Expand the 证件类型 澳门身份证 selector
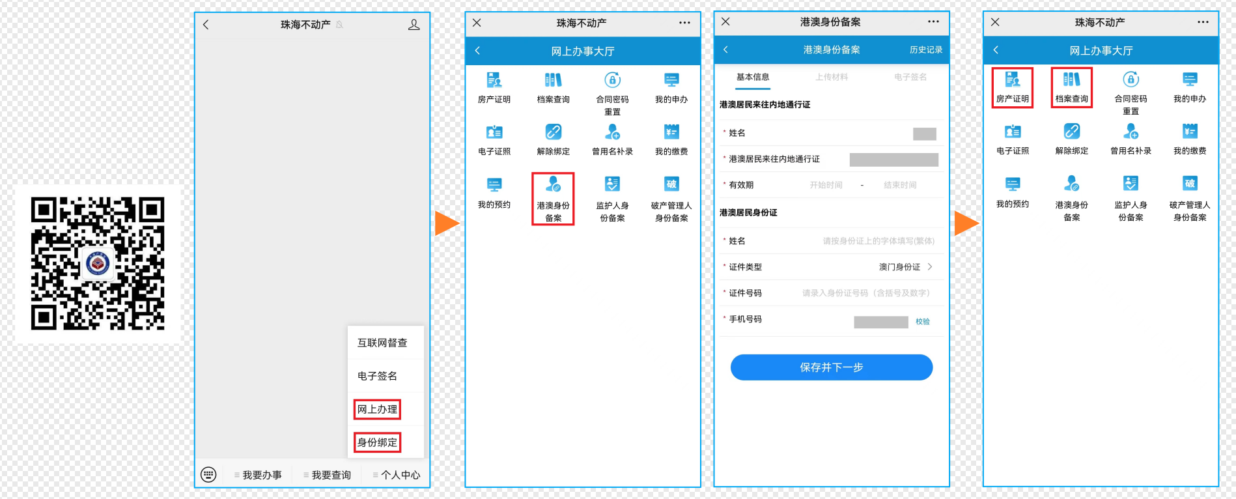 905,267
